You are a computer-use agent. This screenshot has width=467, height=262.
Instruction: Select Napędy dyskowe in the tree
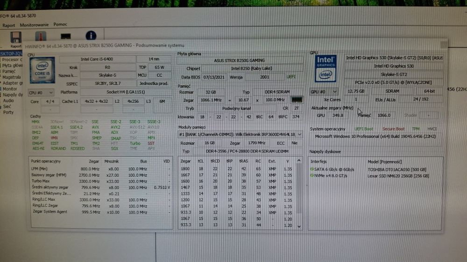(13, 94)
